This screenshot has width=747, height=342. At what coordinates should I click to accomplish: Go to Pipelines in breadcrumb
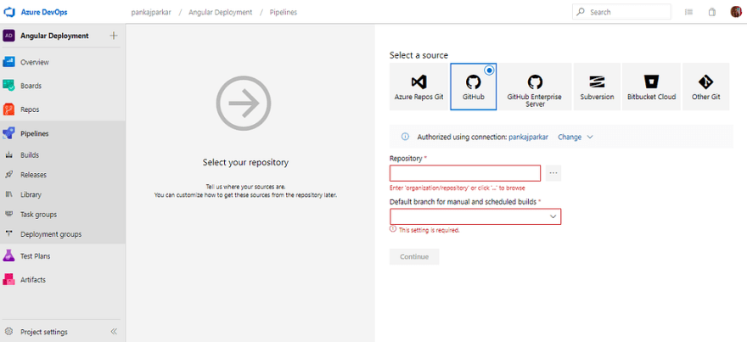(283, 13)
